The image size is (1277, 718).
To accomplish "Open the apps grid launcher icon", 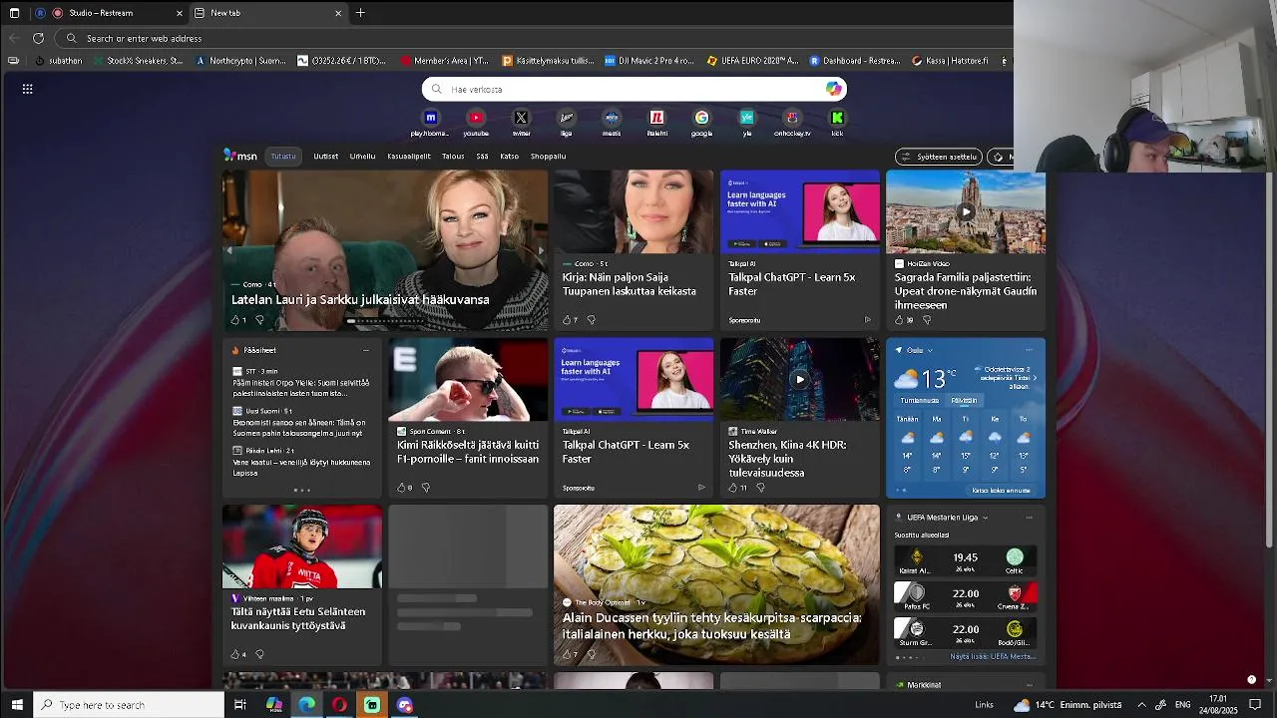I will coord(28,89).
